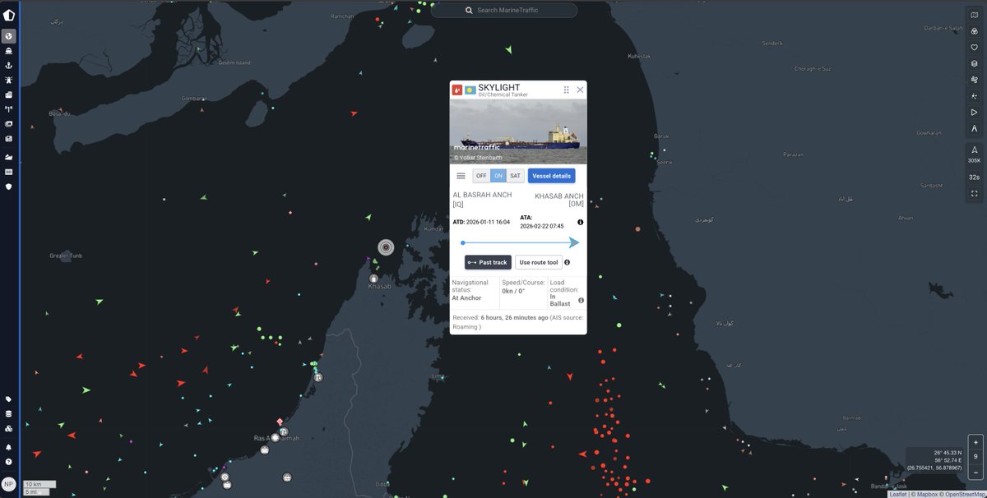
Task: Click the voyage progress arrow bar
Action: (x=520, y=242)
